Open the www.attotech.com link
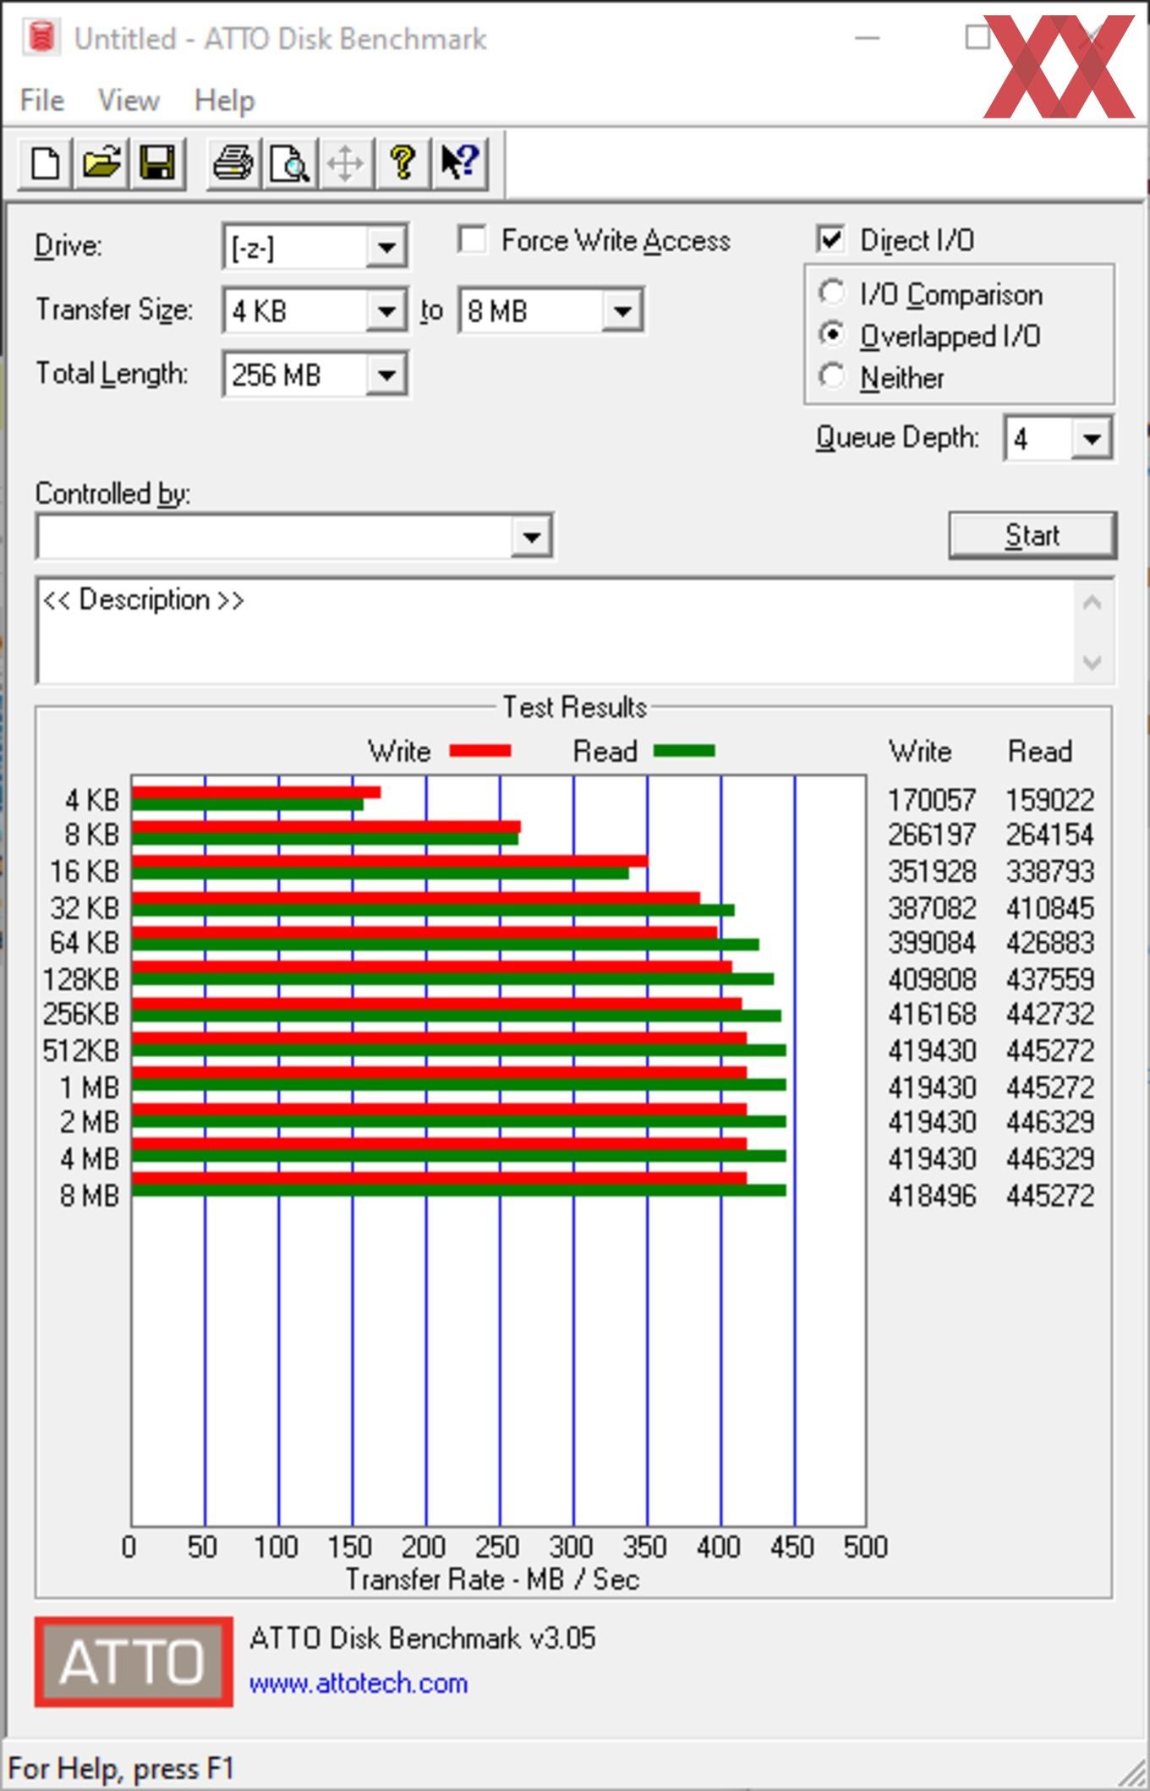1150x1791 pixels. click(x=359, y=1683)
